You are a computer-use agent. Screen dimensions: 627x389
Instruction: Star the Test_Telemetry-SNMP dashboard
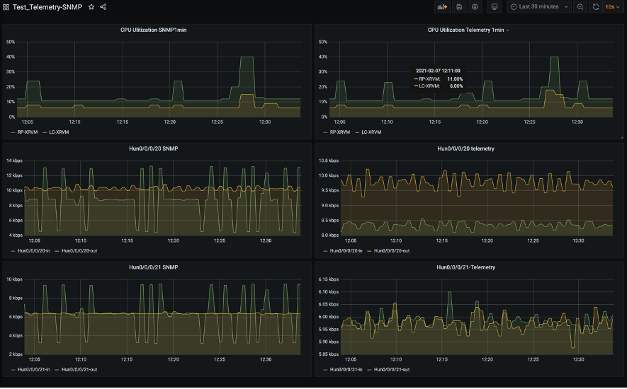tap(91, 7)
